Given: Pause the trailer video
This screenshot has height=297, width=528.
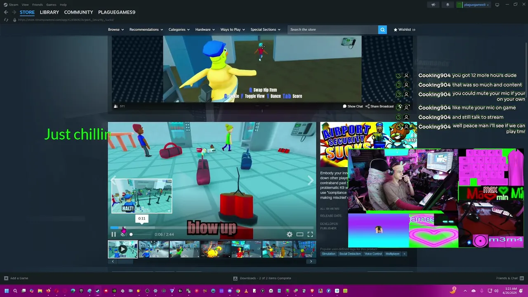Looking at the screenshot, I should coord(114,234).
